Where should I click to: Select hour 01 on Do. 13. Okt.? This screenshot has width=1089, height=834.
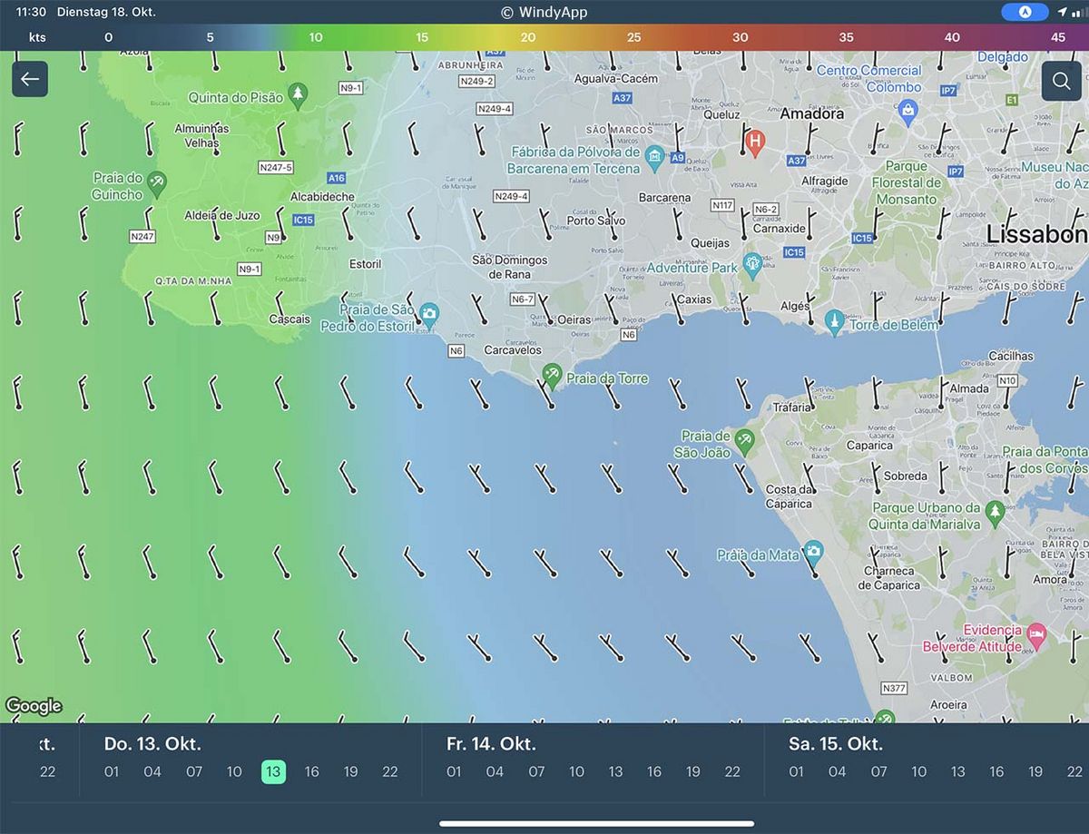point(112,771)
